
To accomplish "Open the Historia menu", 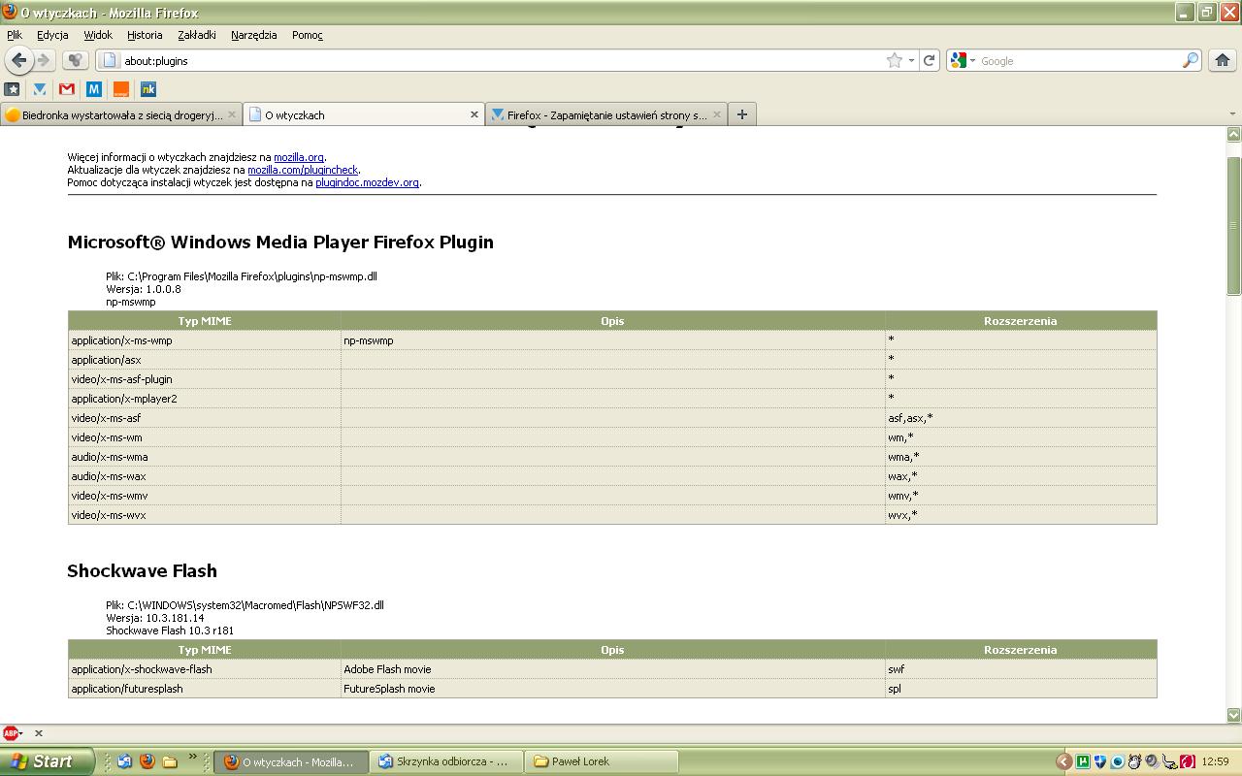I will 145,35.
